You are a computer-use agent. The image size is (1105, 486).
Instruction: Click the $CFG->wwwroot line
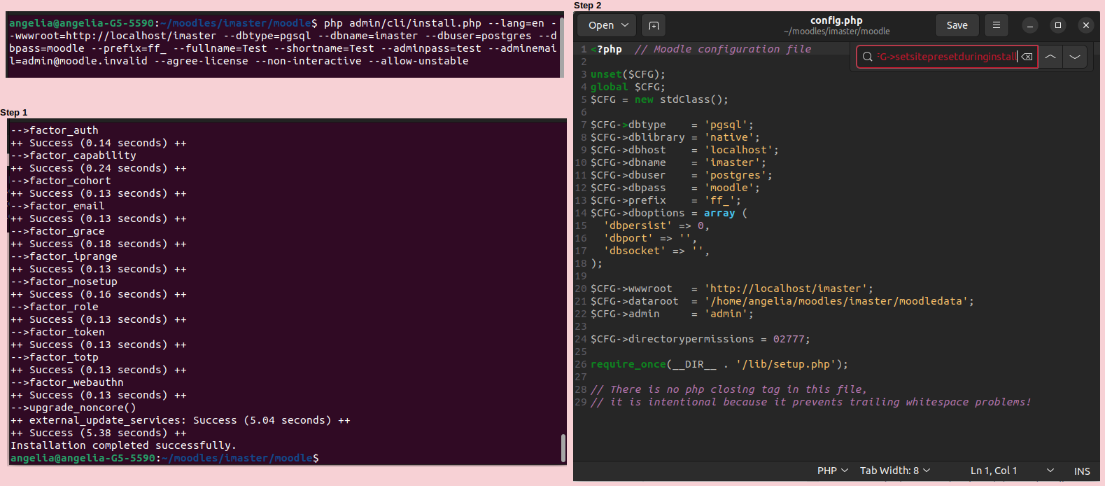tap(731, 289)
